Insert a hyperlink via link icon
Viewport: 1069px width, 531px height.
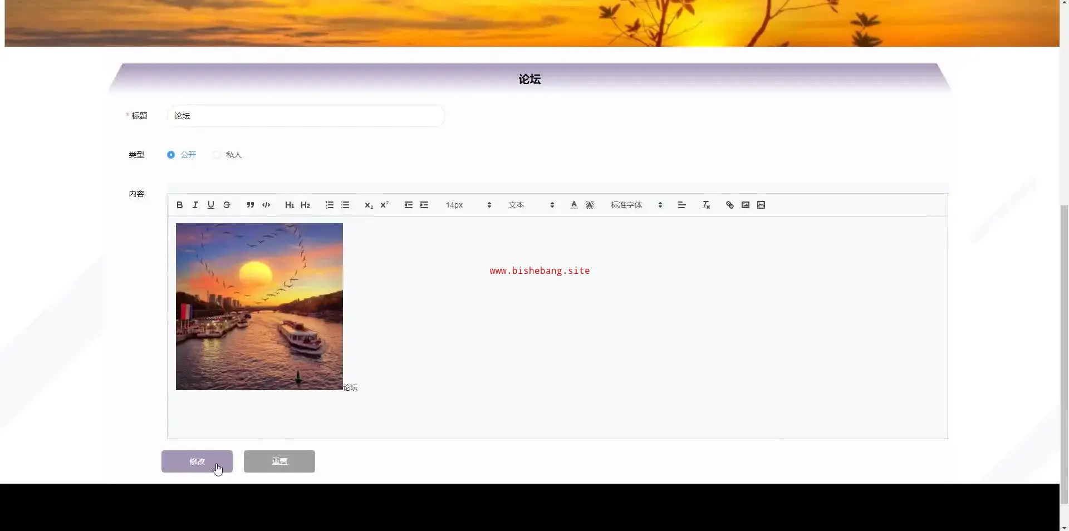tap(729, 205)
